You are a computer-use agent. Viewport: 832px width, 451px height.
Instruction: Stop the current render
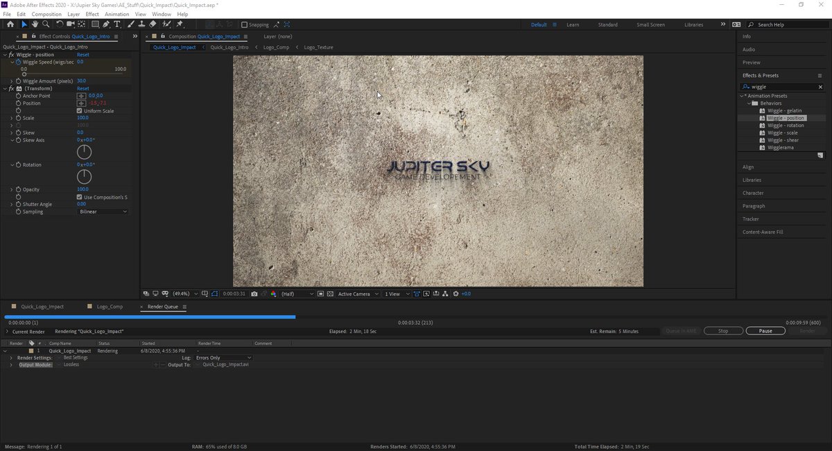click(x=723, y=331)
